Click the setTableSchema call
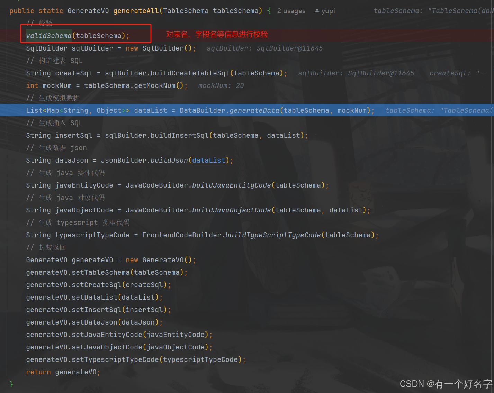Viewport: 494px width, 393px height. tap(101, 272)
